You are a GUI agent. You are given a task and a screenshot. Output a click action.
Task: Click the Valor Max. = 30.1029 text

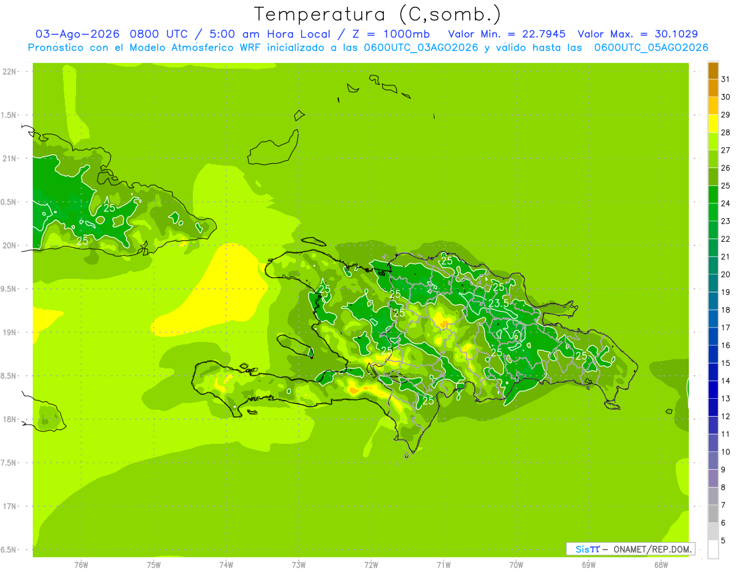638,34
